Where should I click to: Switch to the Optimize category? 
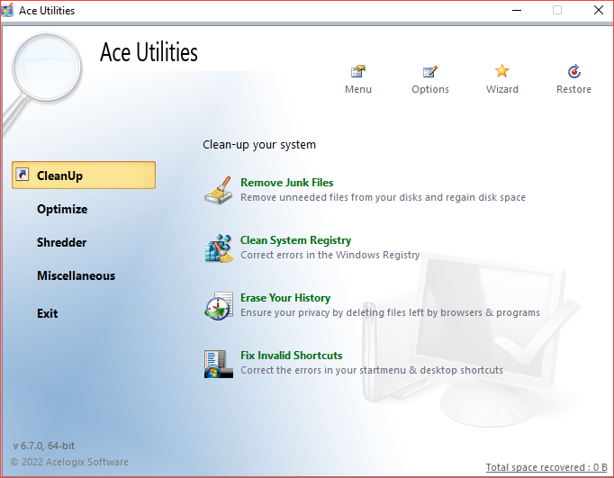coord(62,209)
